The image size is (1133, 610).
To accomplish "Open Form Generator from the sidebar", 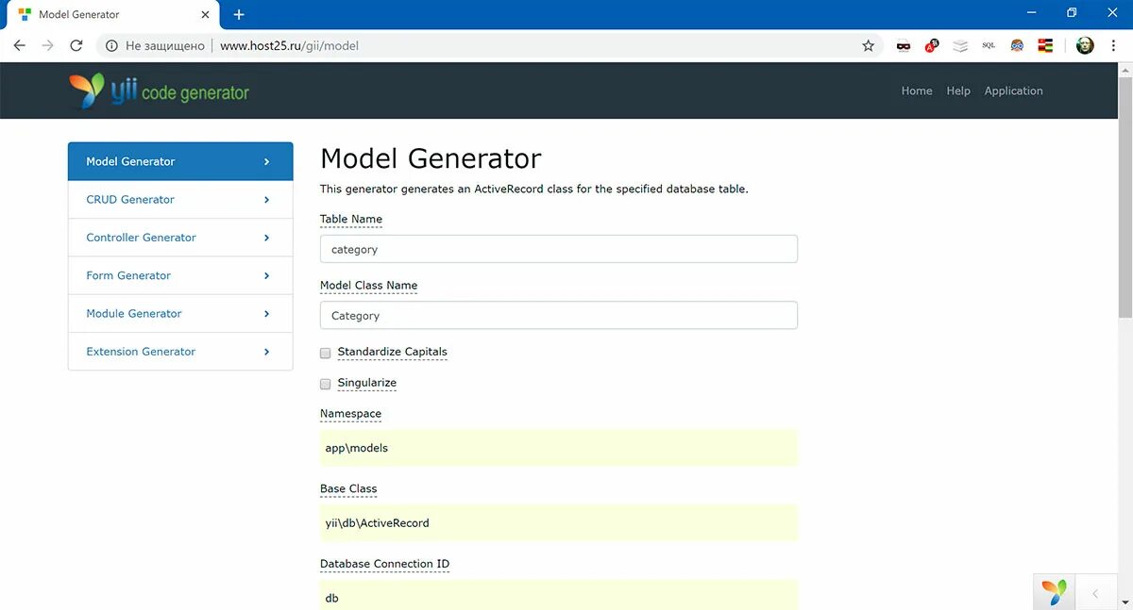I will (180, 275).
